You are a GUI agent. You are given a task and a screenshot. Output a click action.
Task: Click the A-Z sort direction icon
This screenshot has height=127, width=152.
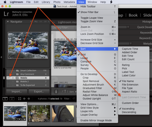(65, 91)
